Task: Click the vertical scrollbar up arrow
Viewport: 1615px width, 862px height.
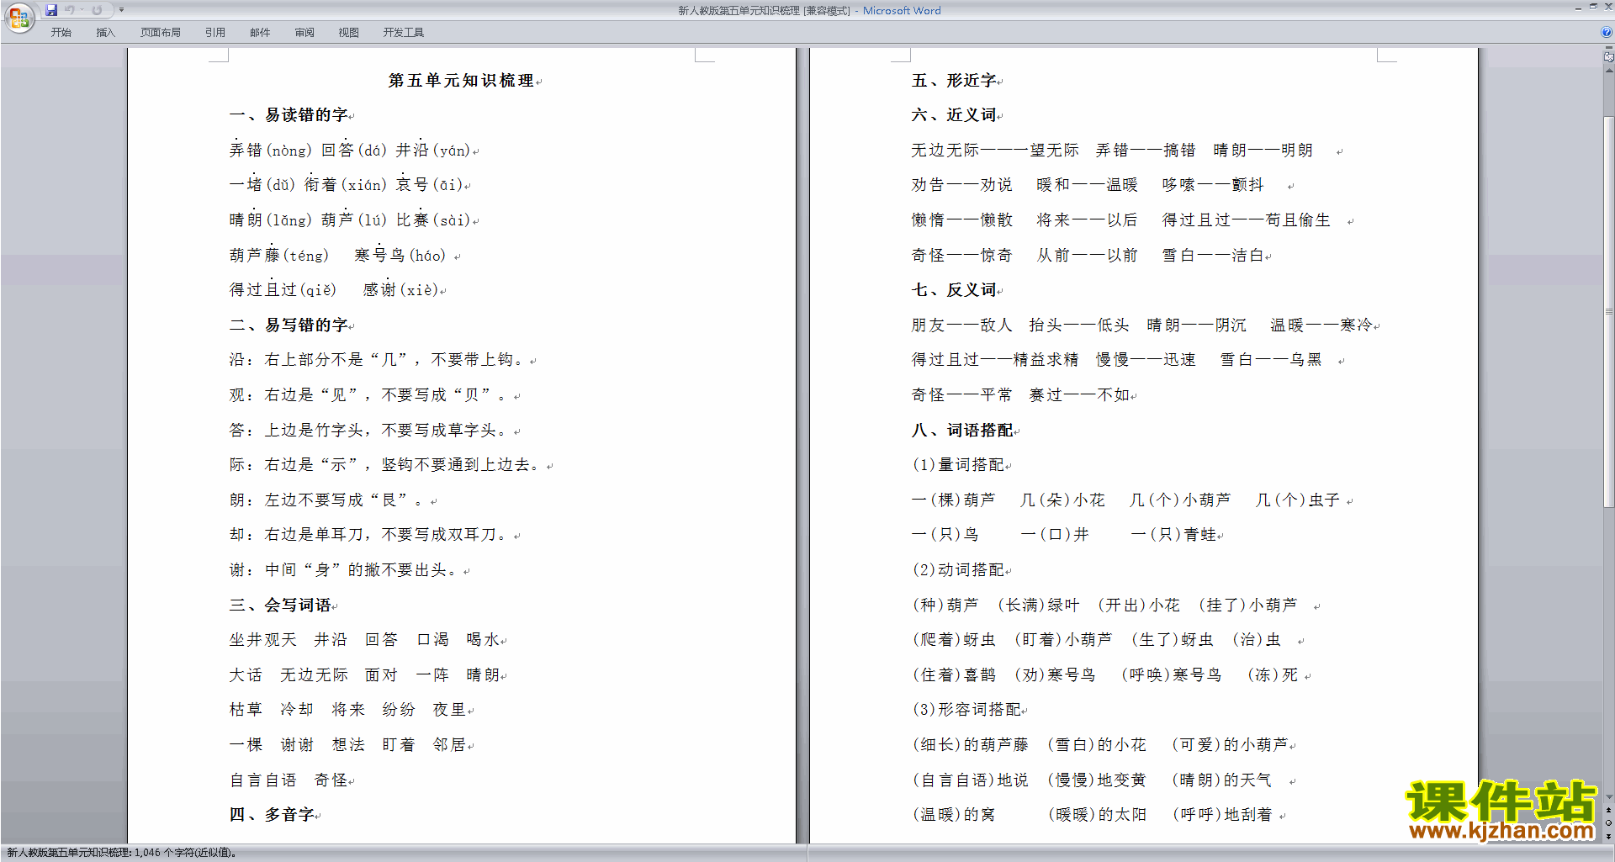Action: click(1608, 71)
